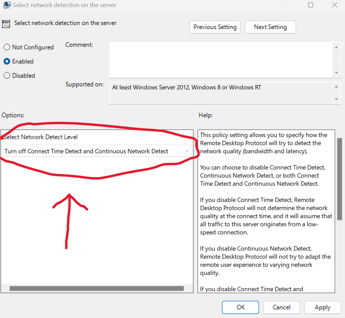
Task: Click inside the Comment text box
Action: point(220,60)
